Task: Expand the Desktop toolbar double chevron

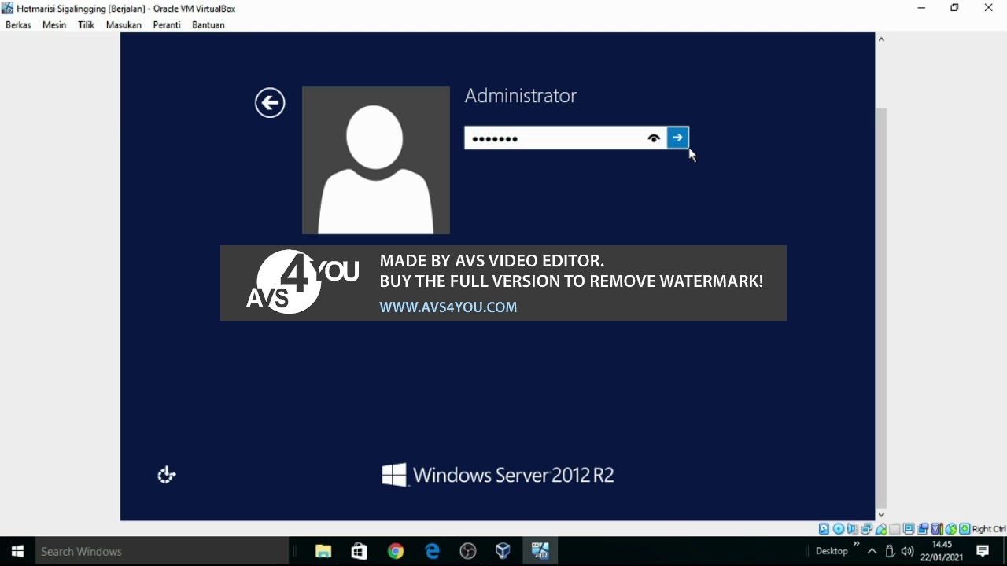Action: point(856,544)
